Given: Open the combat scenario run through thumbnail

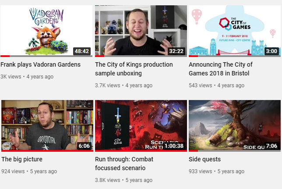Looking at the screenshot, I should [141, 125].
